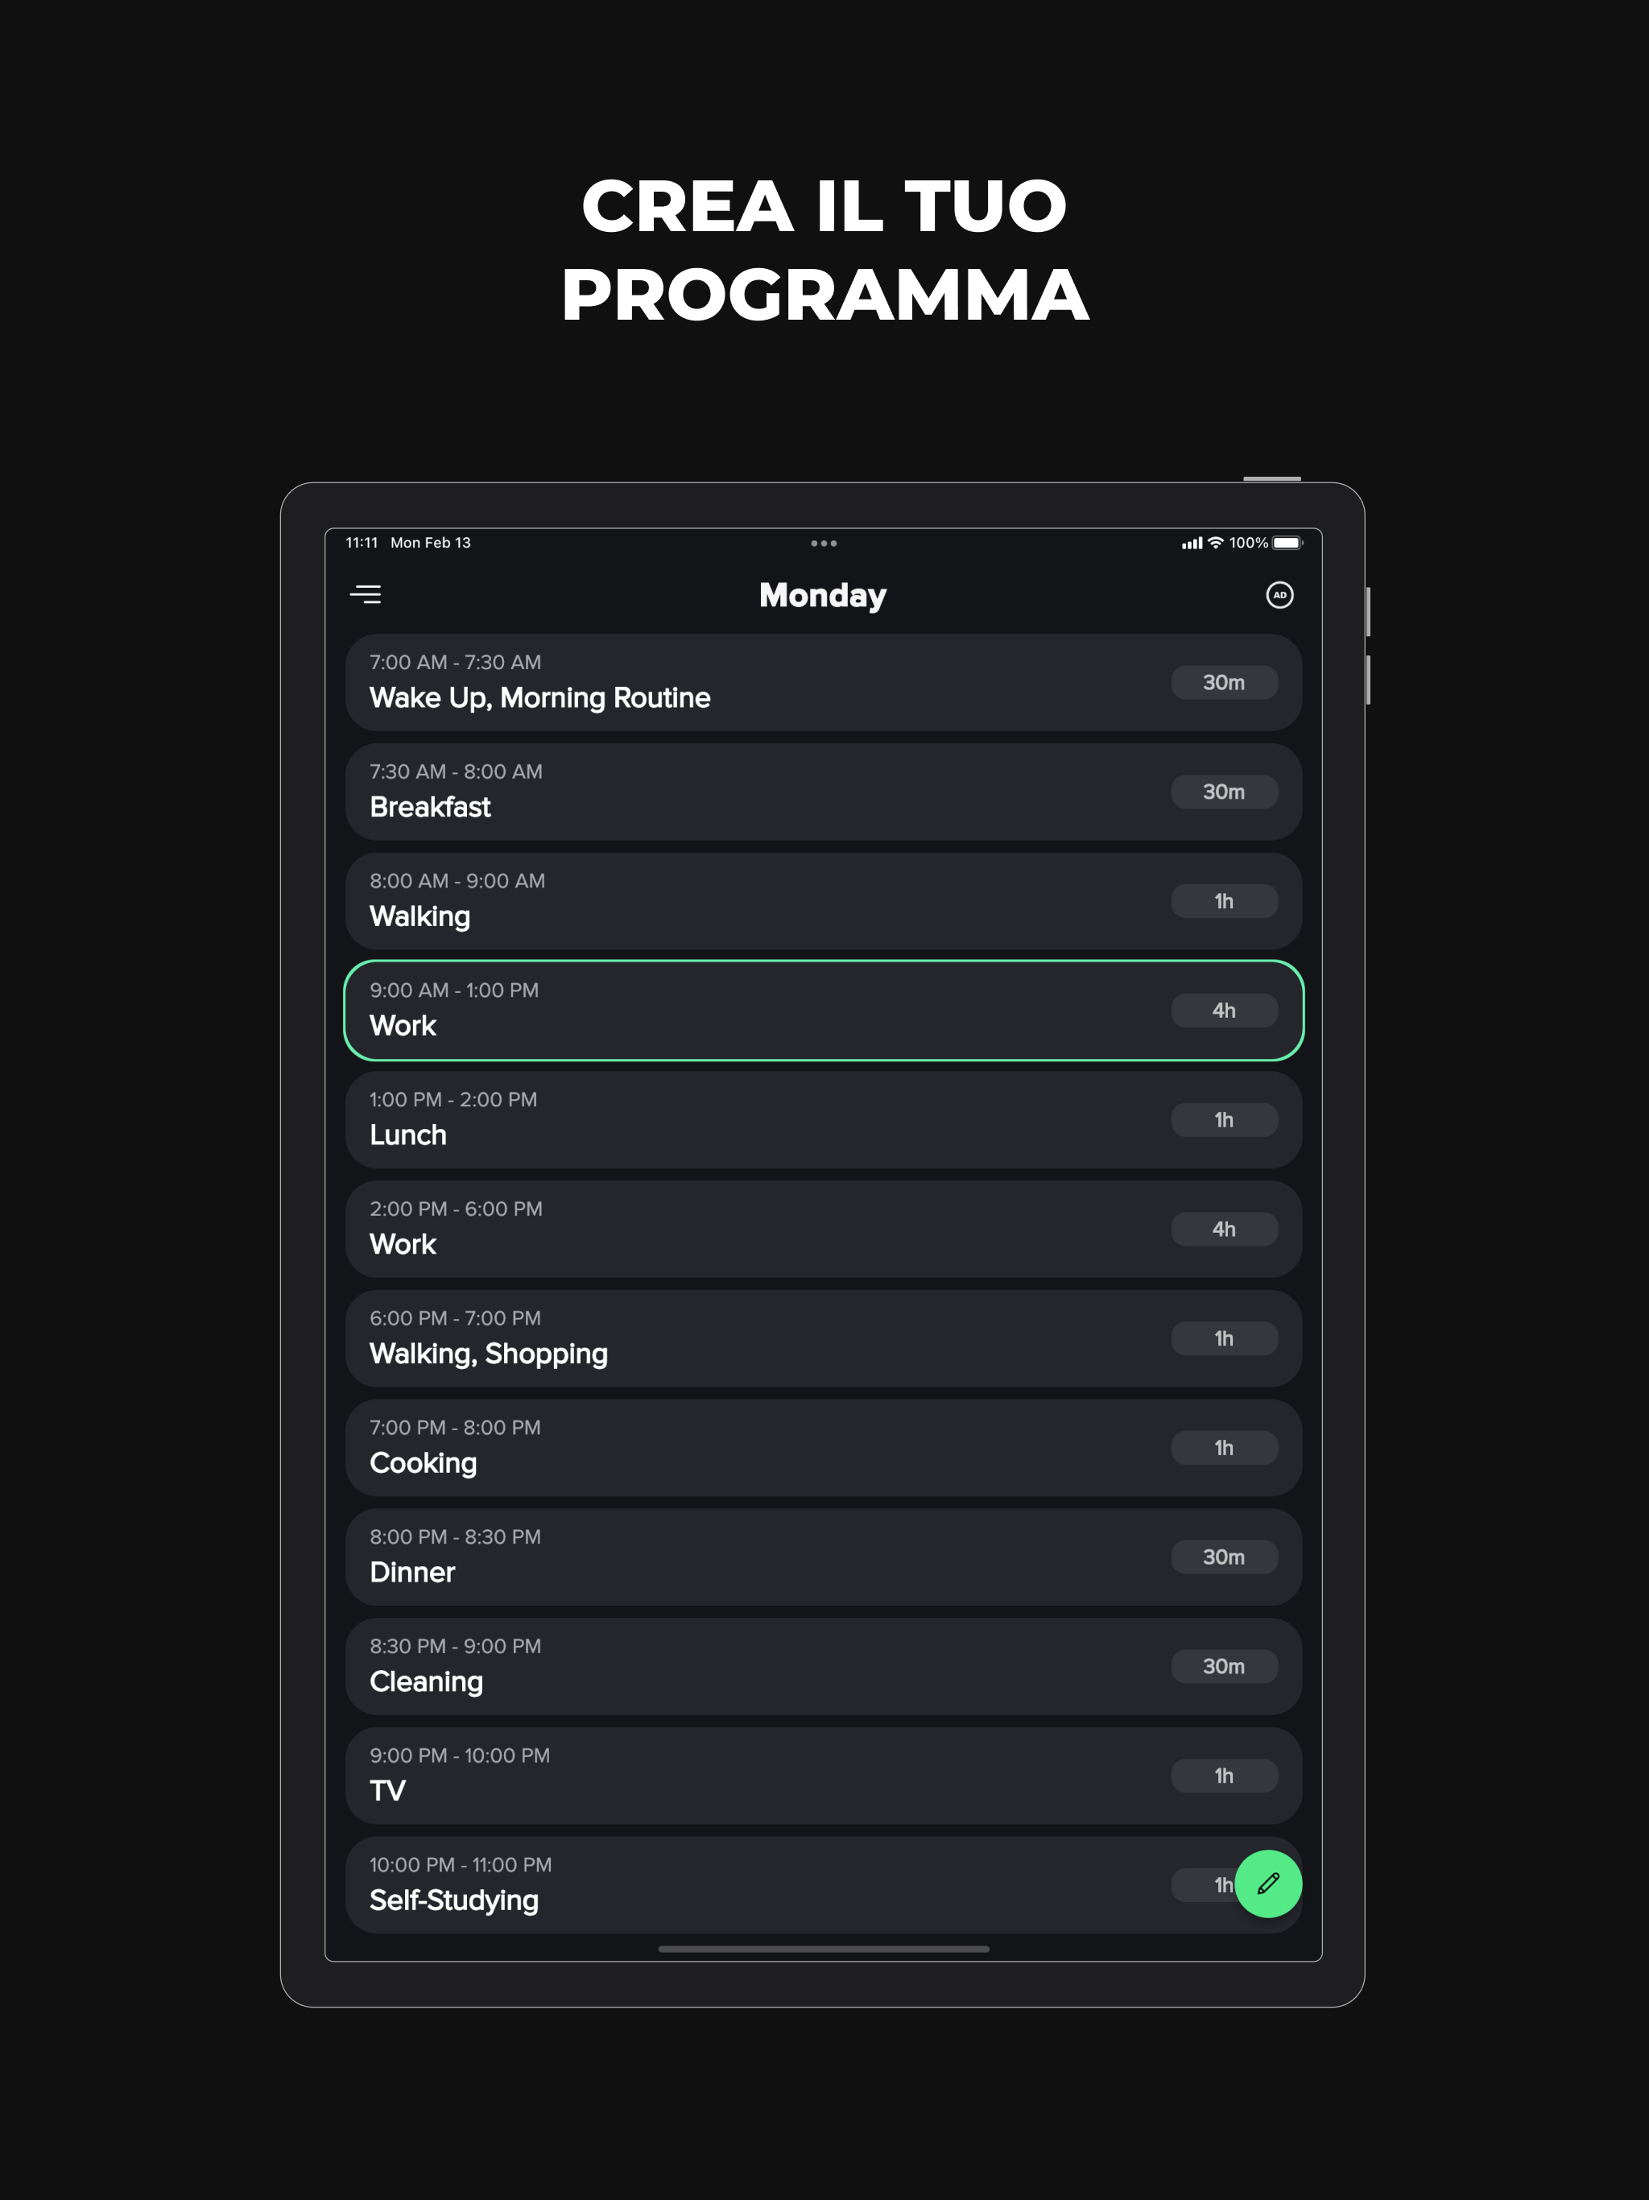1649x2200 pixels.
Task: Open the Lunch schedule item
Action: [x=824, y=1120]
